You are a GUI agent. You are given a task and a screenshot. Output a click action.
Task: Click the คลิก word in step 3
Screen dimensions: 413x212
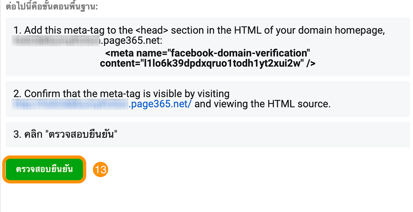33,134
